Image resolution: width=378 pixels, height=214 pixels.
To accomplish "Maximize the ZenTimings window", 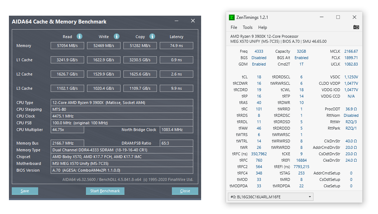I will [x=338, y=17].
